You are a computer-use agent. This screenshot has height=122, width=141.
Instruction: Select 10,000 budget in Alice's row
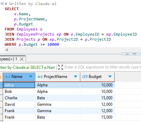tap(97, 85)
